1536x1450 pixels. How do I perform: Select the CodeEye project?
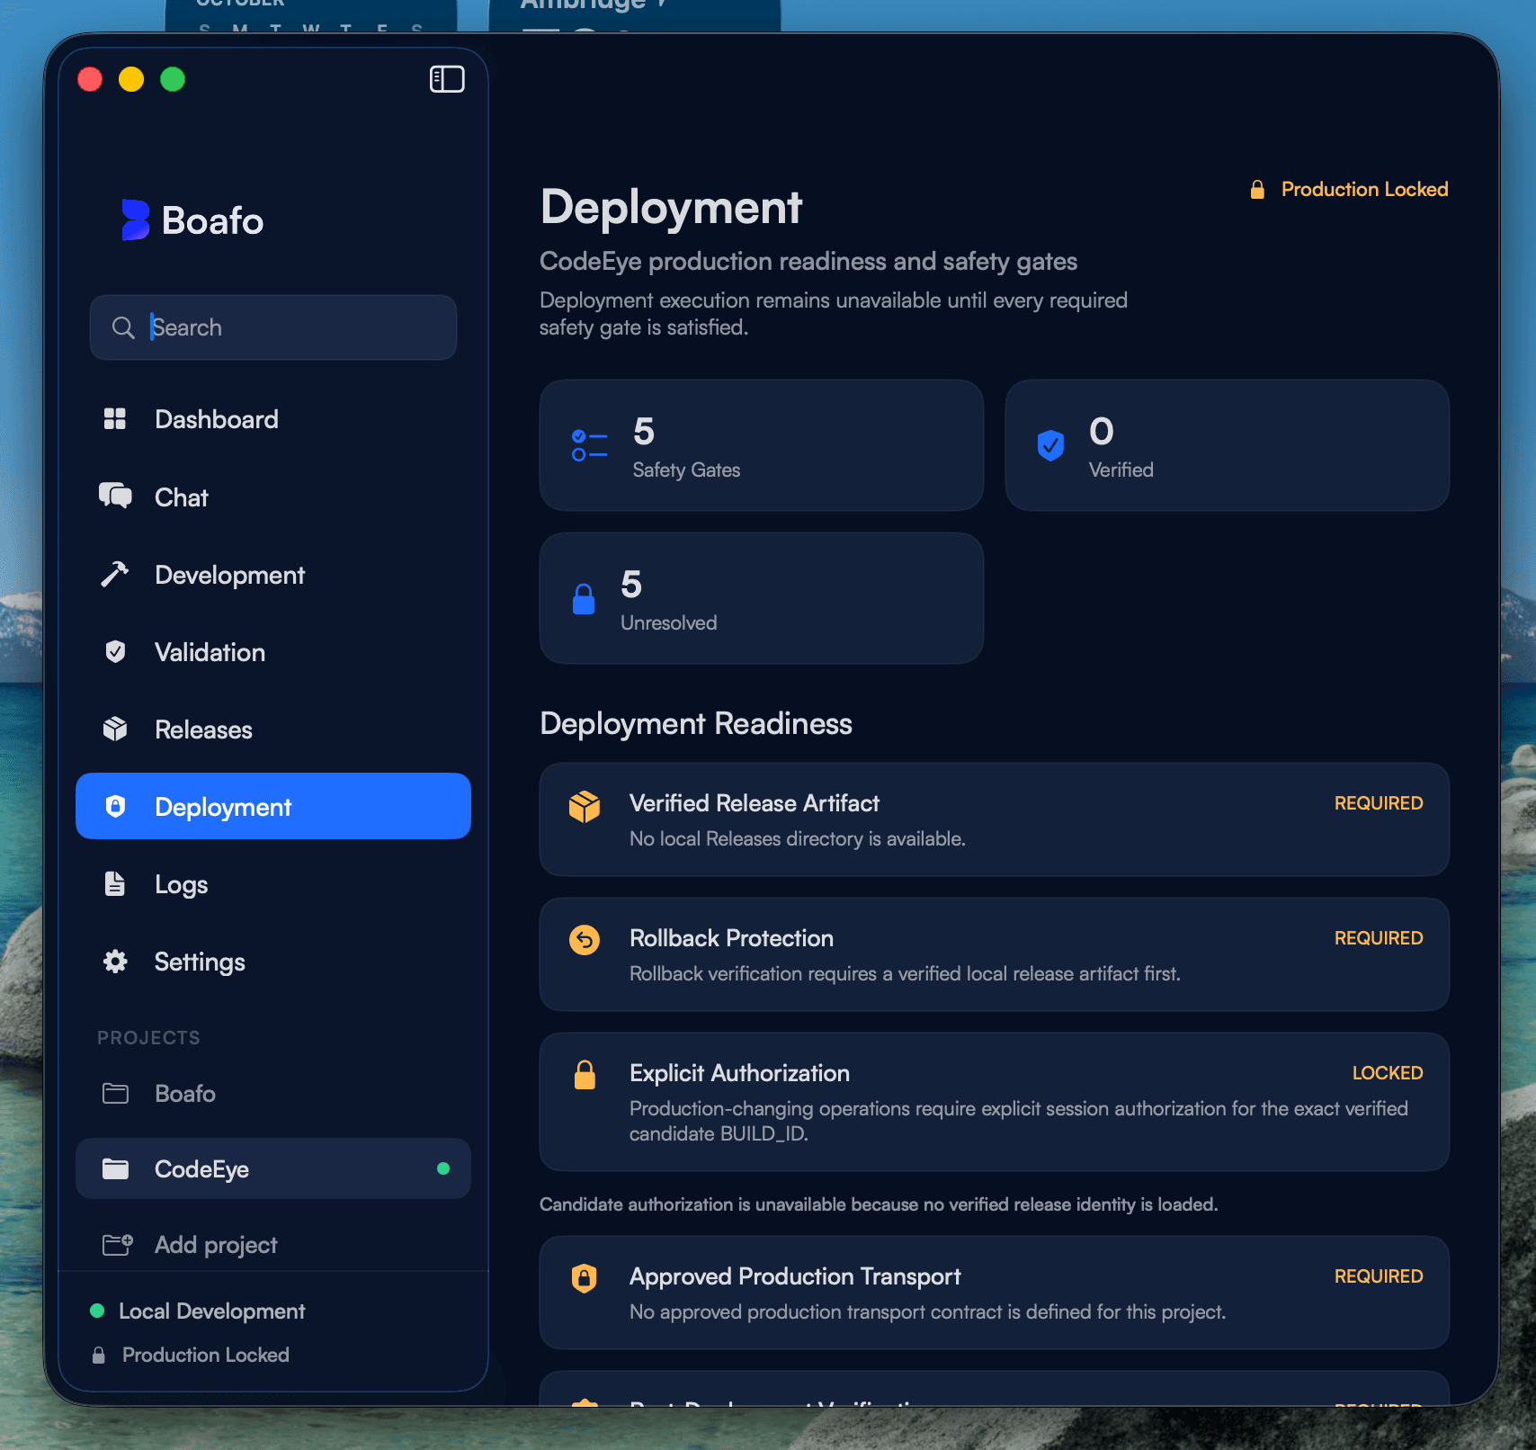[273, 1168]
